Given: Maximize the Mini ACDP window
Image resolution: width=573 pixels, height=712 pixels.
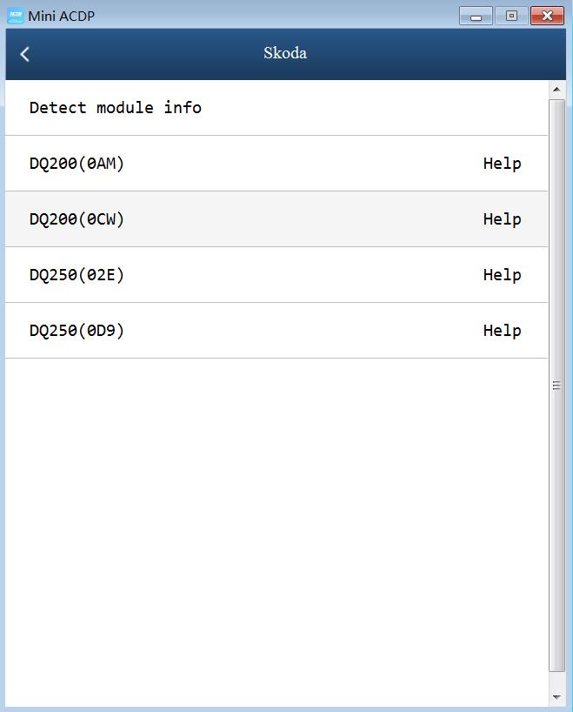Looking at the screenshot, I should tap(512, 17).
